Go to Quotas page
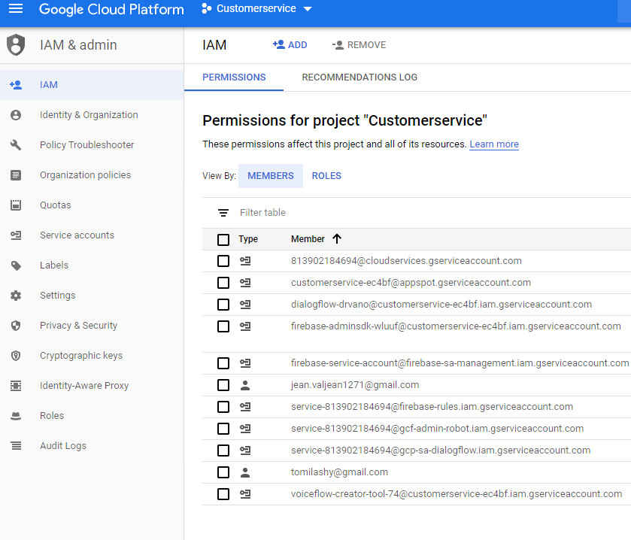The height and width of the screenshot is (540, 631). [92, 205]
